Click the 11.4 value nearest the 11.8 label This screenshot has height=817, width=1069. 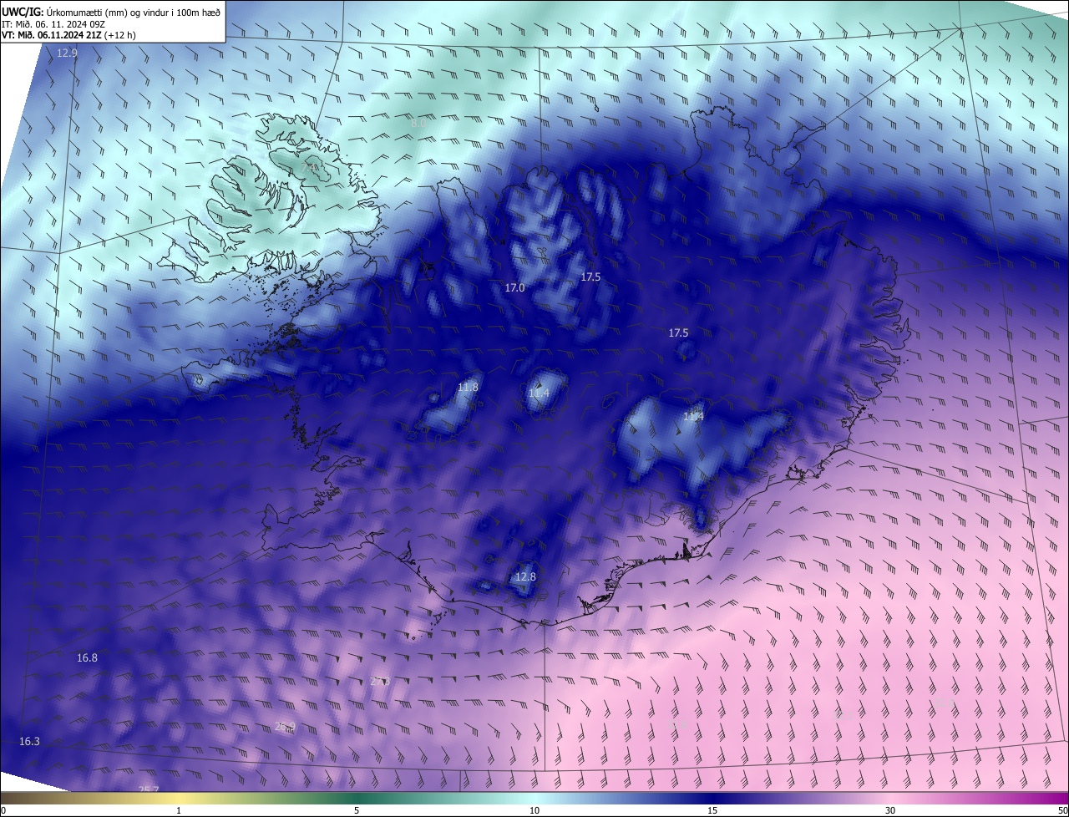[539, 393]
